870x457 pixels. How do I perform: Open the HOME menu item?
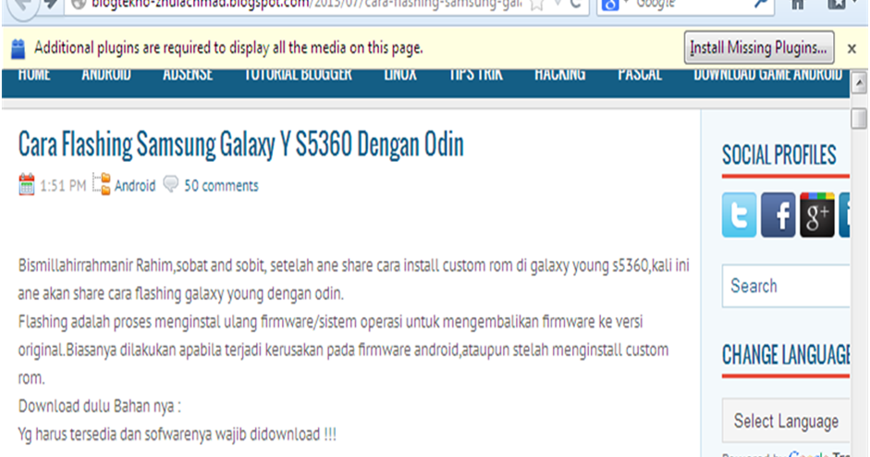tap(34, 74)
